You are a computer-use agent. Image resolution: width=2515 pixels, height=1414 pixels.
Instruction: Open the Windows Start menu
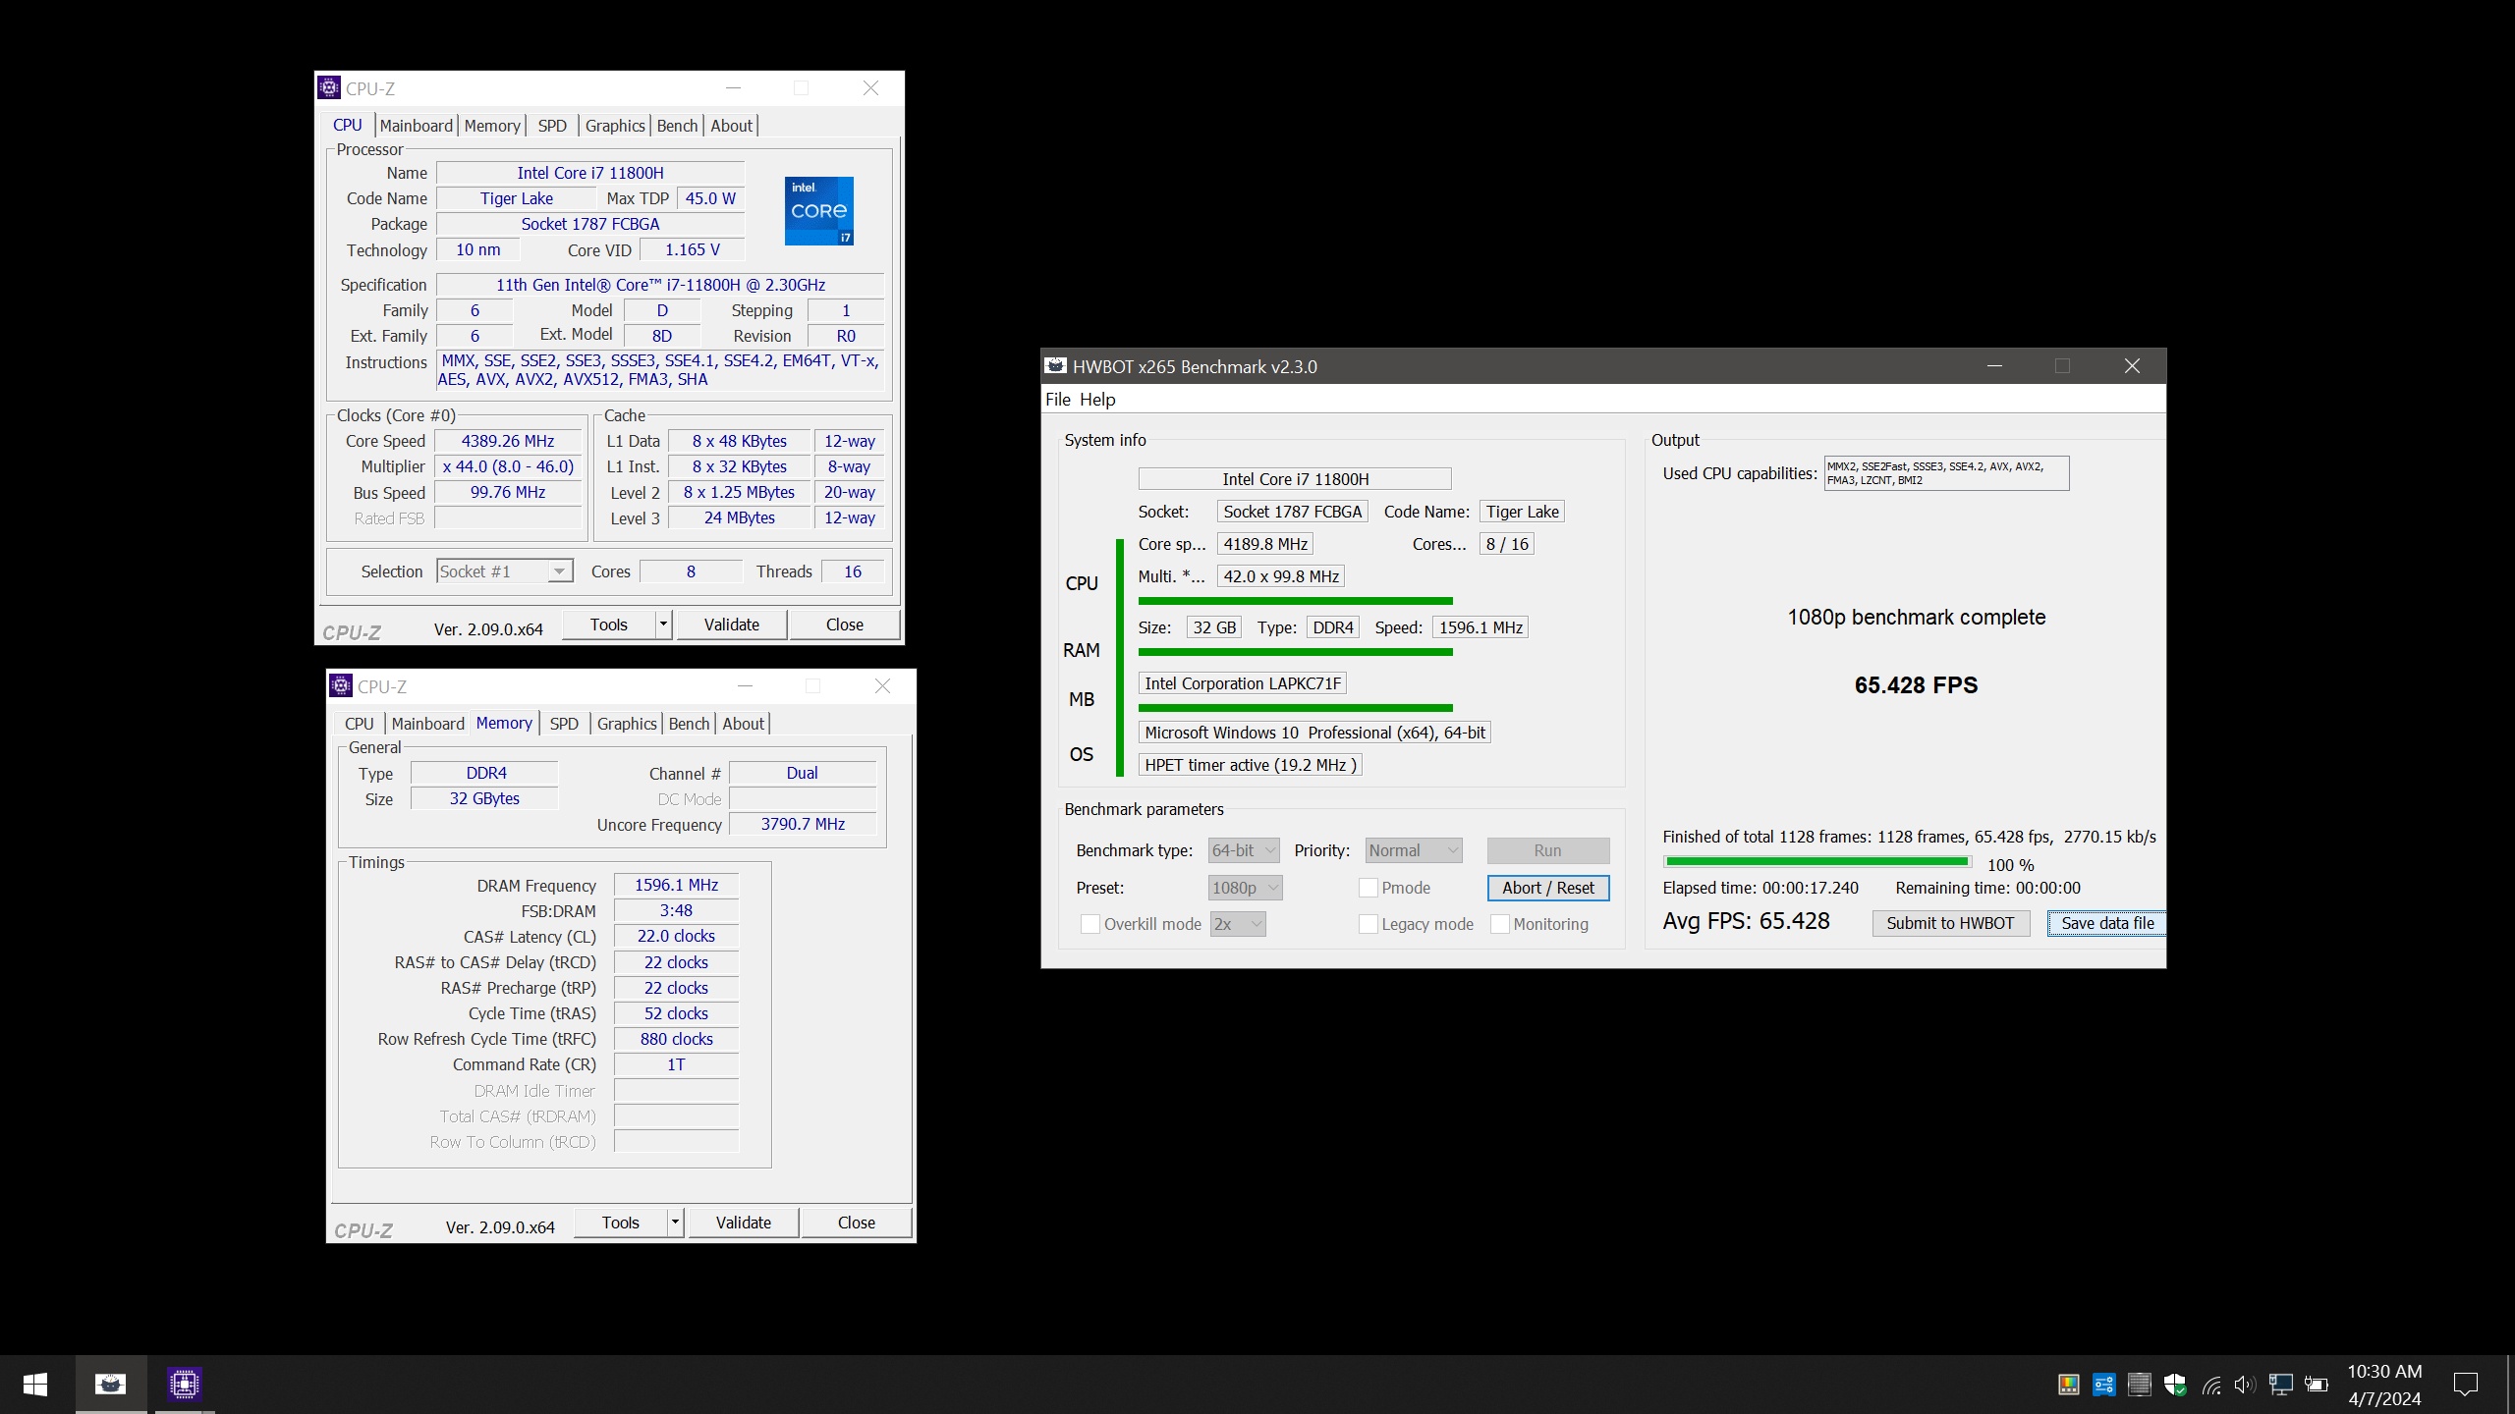pyautogui.click(x=35, y=1385)
